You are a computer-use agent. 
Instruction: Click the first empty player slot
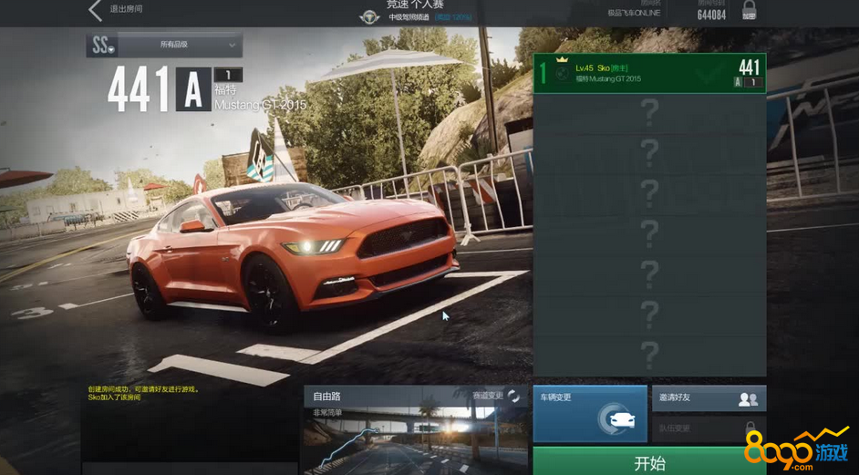click(649, 113)
